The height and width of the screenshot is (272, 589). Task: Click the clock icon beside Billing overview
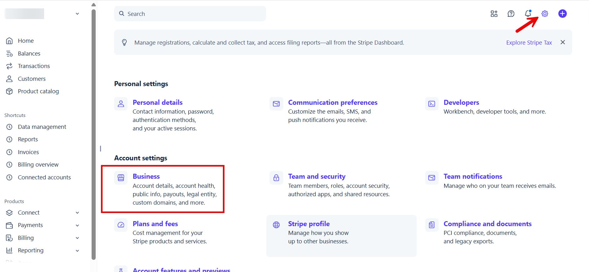tap(9, 165)
